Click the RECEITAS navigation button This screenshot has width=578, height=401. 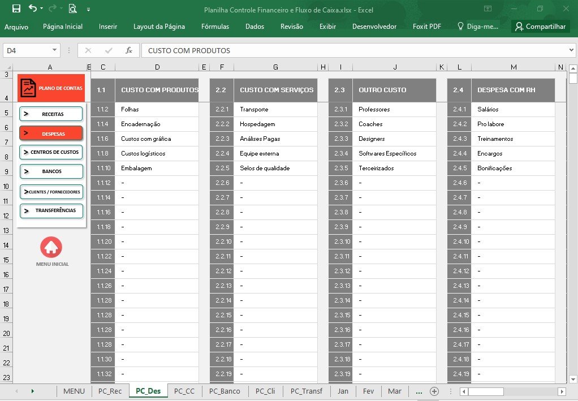[x=51, y=114]
